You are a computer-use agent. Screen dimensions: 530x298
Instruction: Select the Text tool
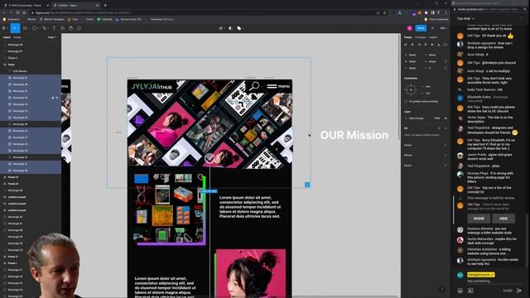[54, 28]
